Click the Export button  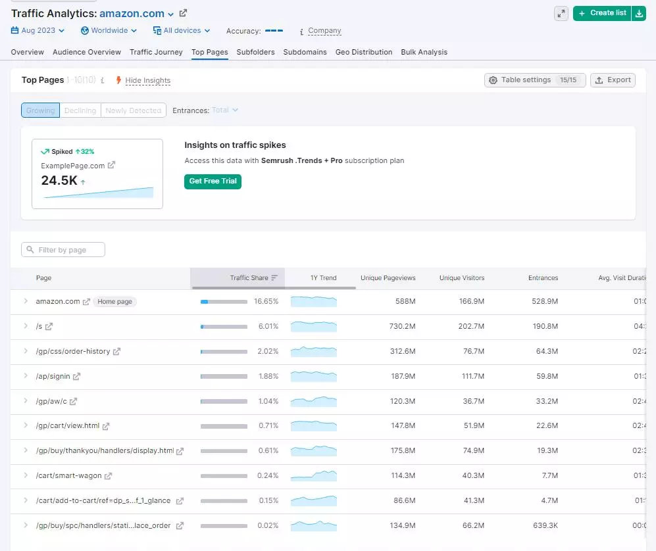[613, 80]
